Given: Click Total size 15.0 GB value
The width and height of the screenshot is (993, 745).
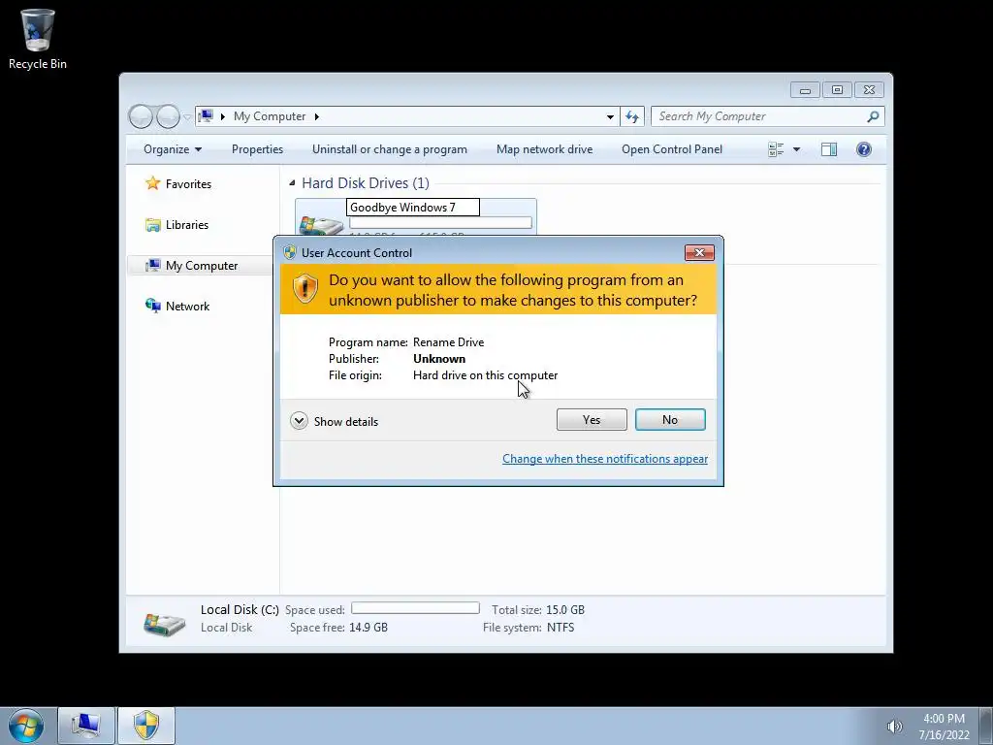Looking at the screenshot, I should (565, 610).
